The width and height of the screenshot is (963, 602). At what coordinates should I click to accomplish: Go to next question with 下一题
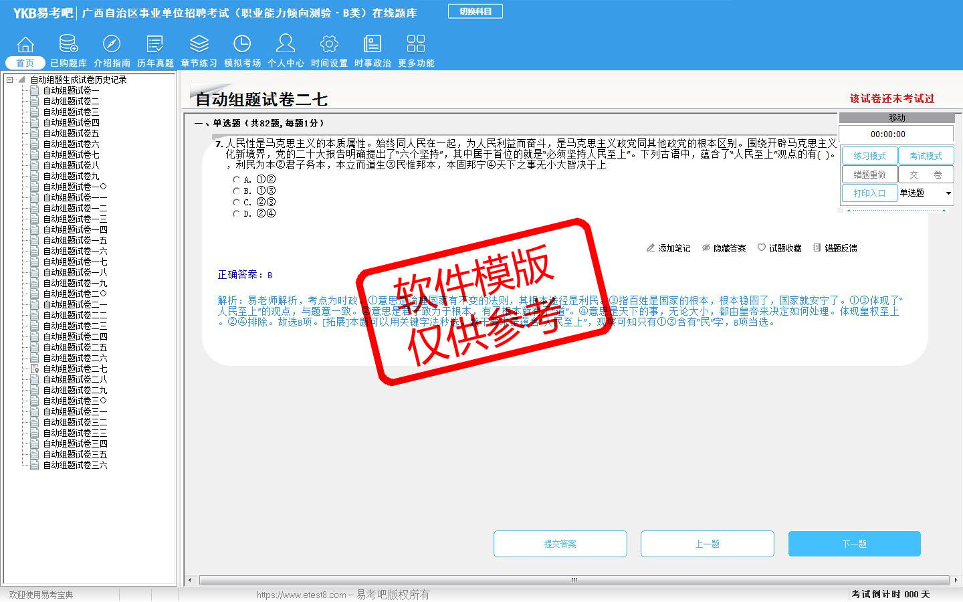[x=854, y=544]
